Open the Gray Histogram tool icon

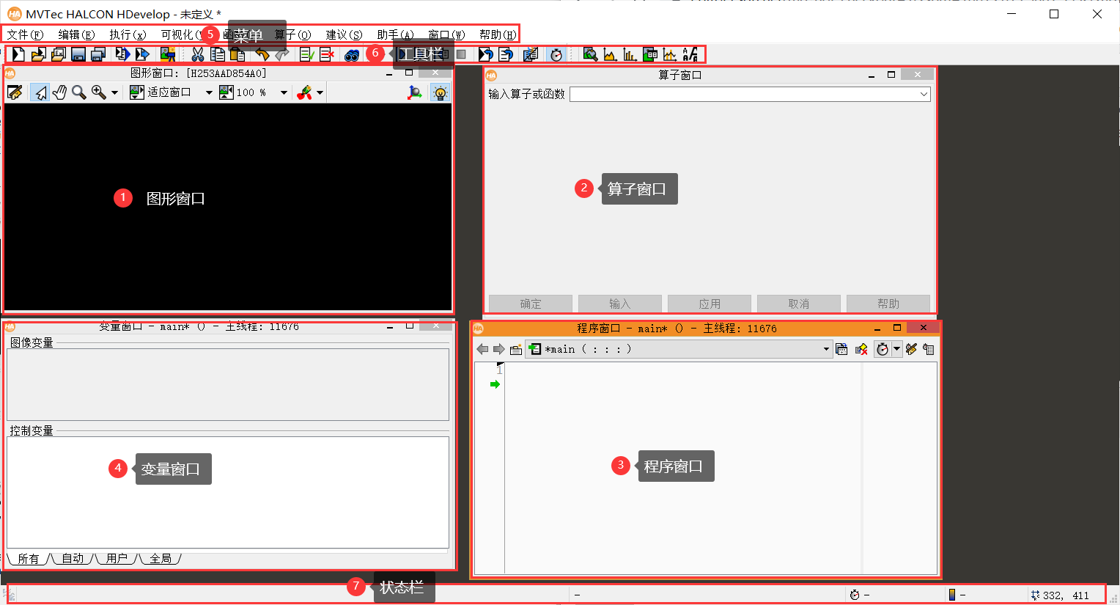[610, 54]
